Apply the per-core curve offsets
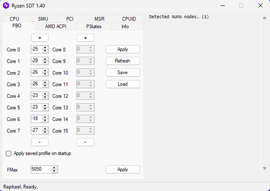Image resolution: width=270 pixels, height=191 pixels. (123, 49)
